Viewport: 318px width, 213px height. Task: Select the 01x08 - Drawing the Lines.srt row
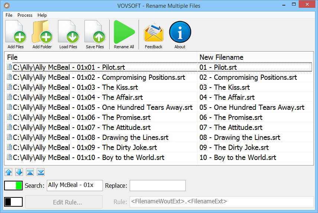(158, 137)
